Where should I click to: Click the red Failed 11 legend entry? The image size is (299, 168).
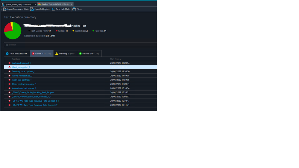[x=62, y=31]
